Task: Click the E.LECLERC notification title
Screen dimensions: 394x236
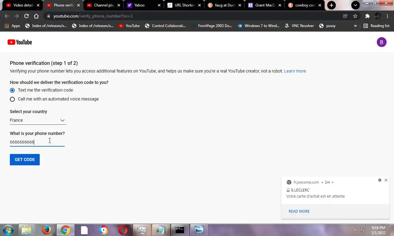Action: (300, 190)
